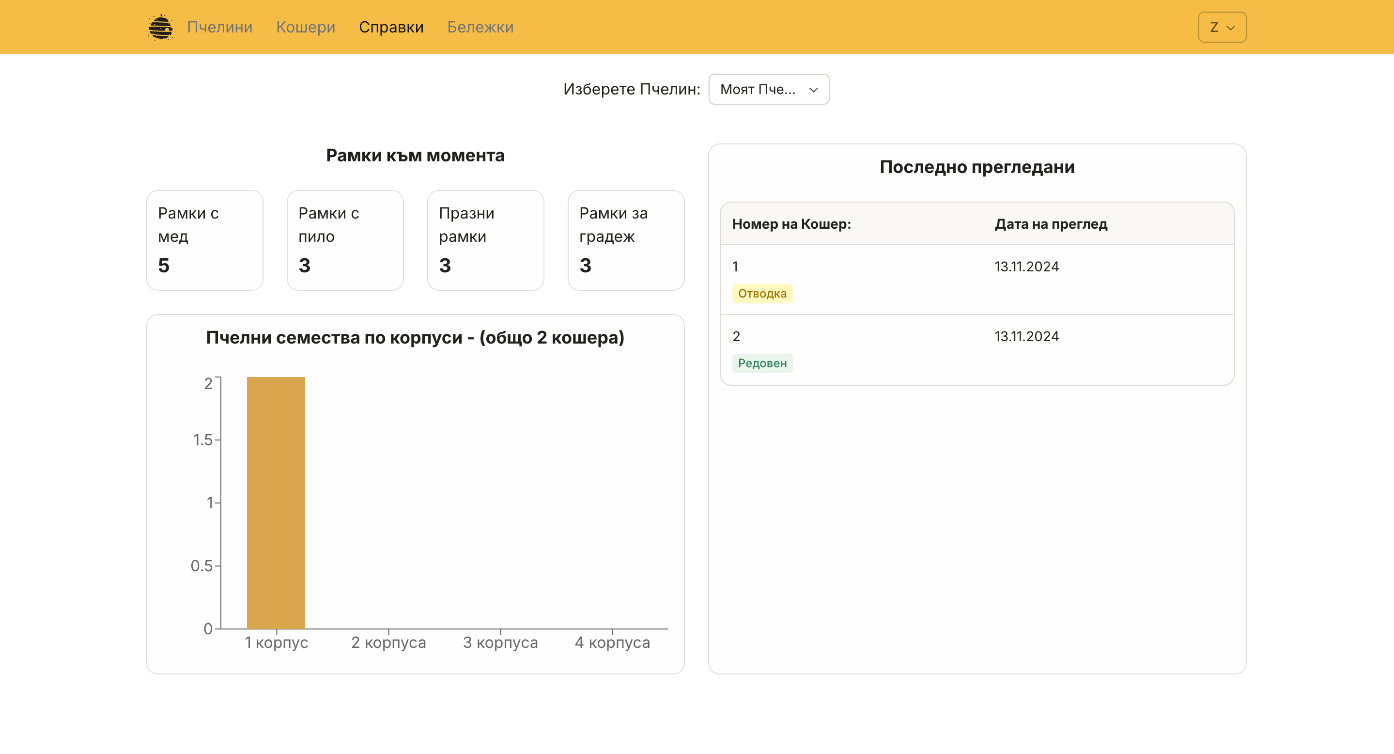Viewport: 1394px width, 754px height.
Task: Click the Пчелни семества по корпуси chart title
Action: tap(415, 337)
